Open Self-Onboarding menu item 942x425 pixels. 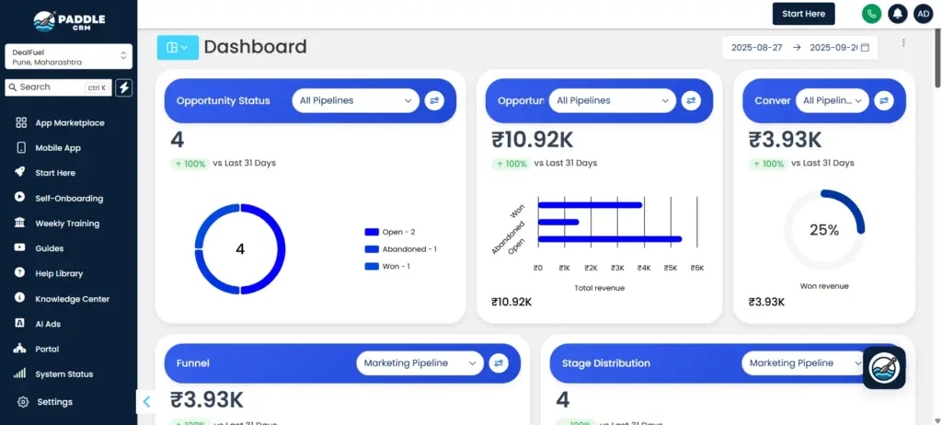tap(68, 198)
